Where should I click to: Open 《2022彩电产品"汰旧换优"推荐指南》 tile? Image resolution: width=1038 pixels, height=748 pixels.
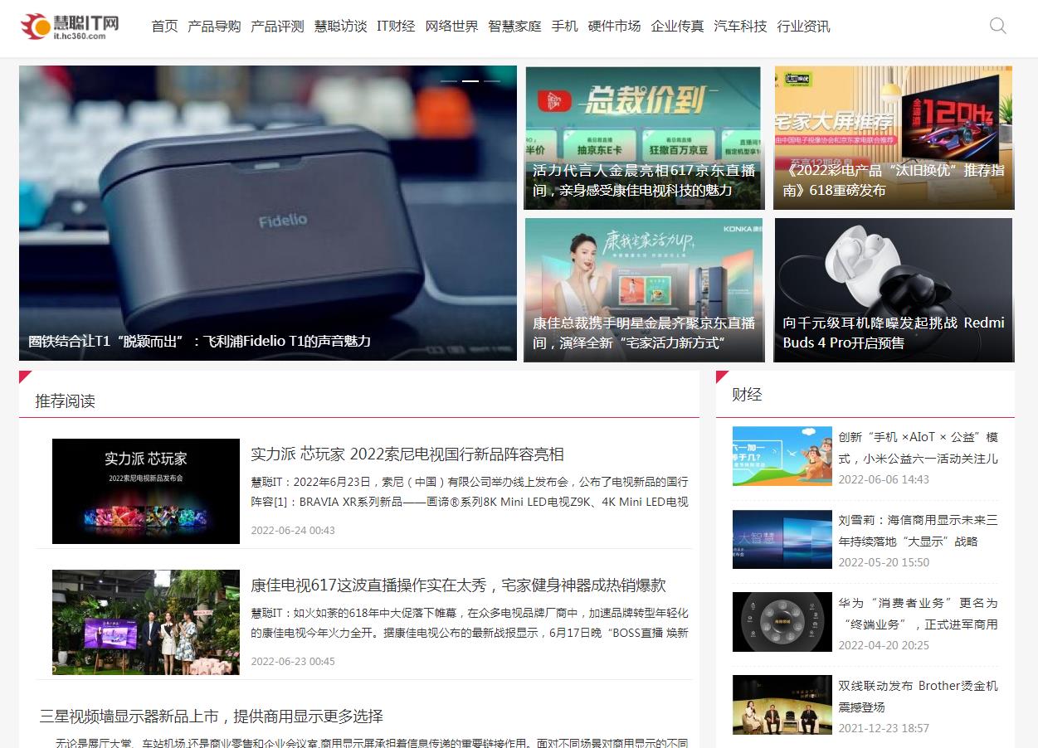894,138
